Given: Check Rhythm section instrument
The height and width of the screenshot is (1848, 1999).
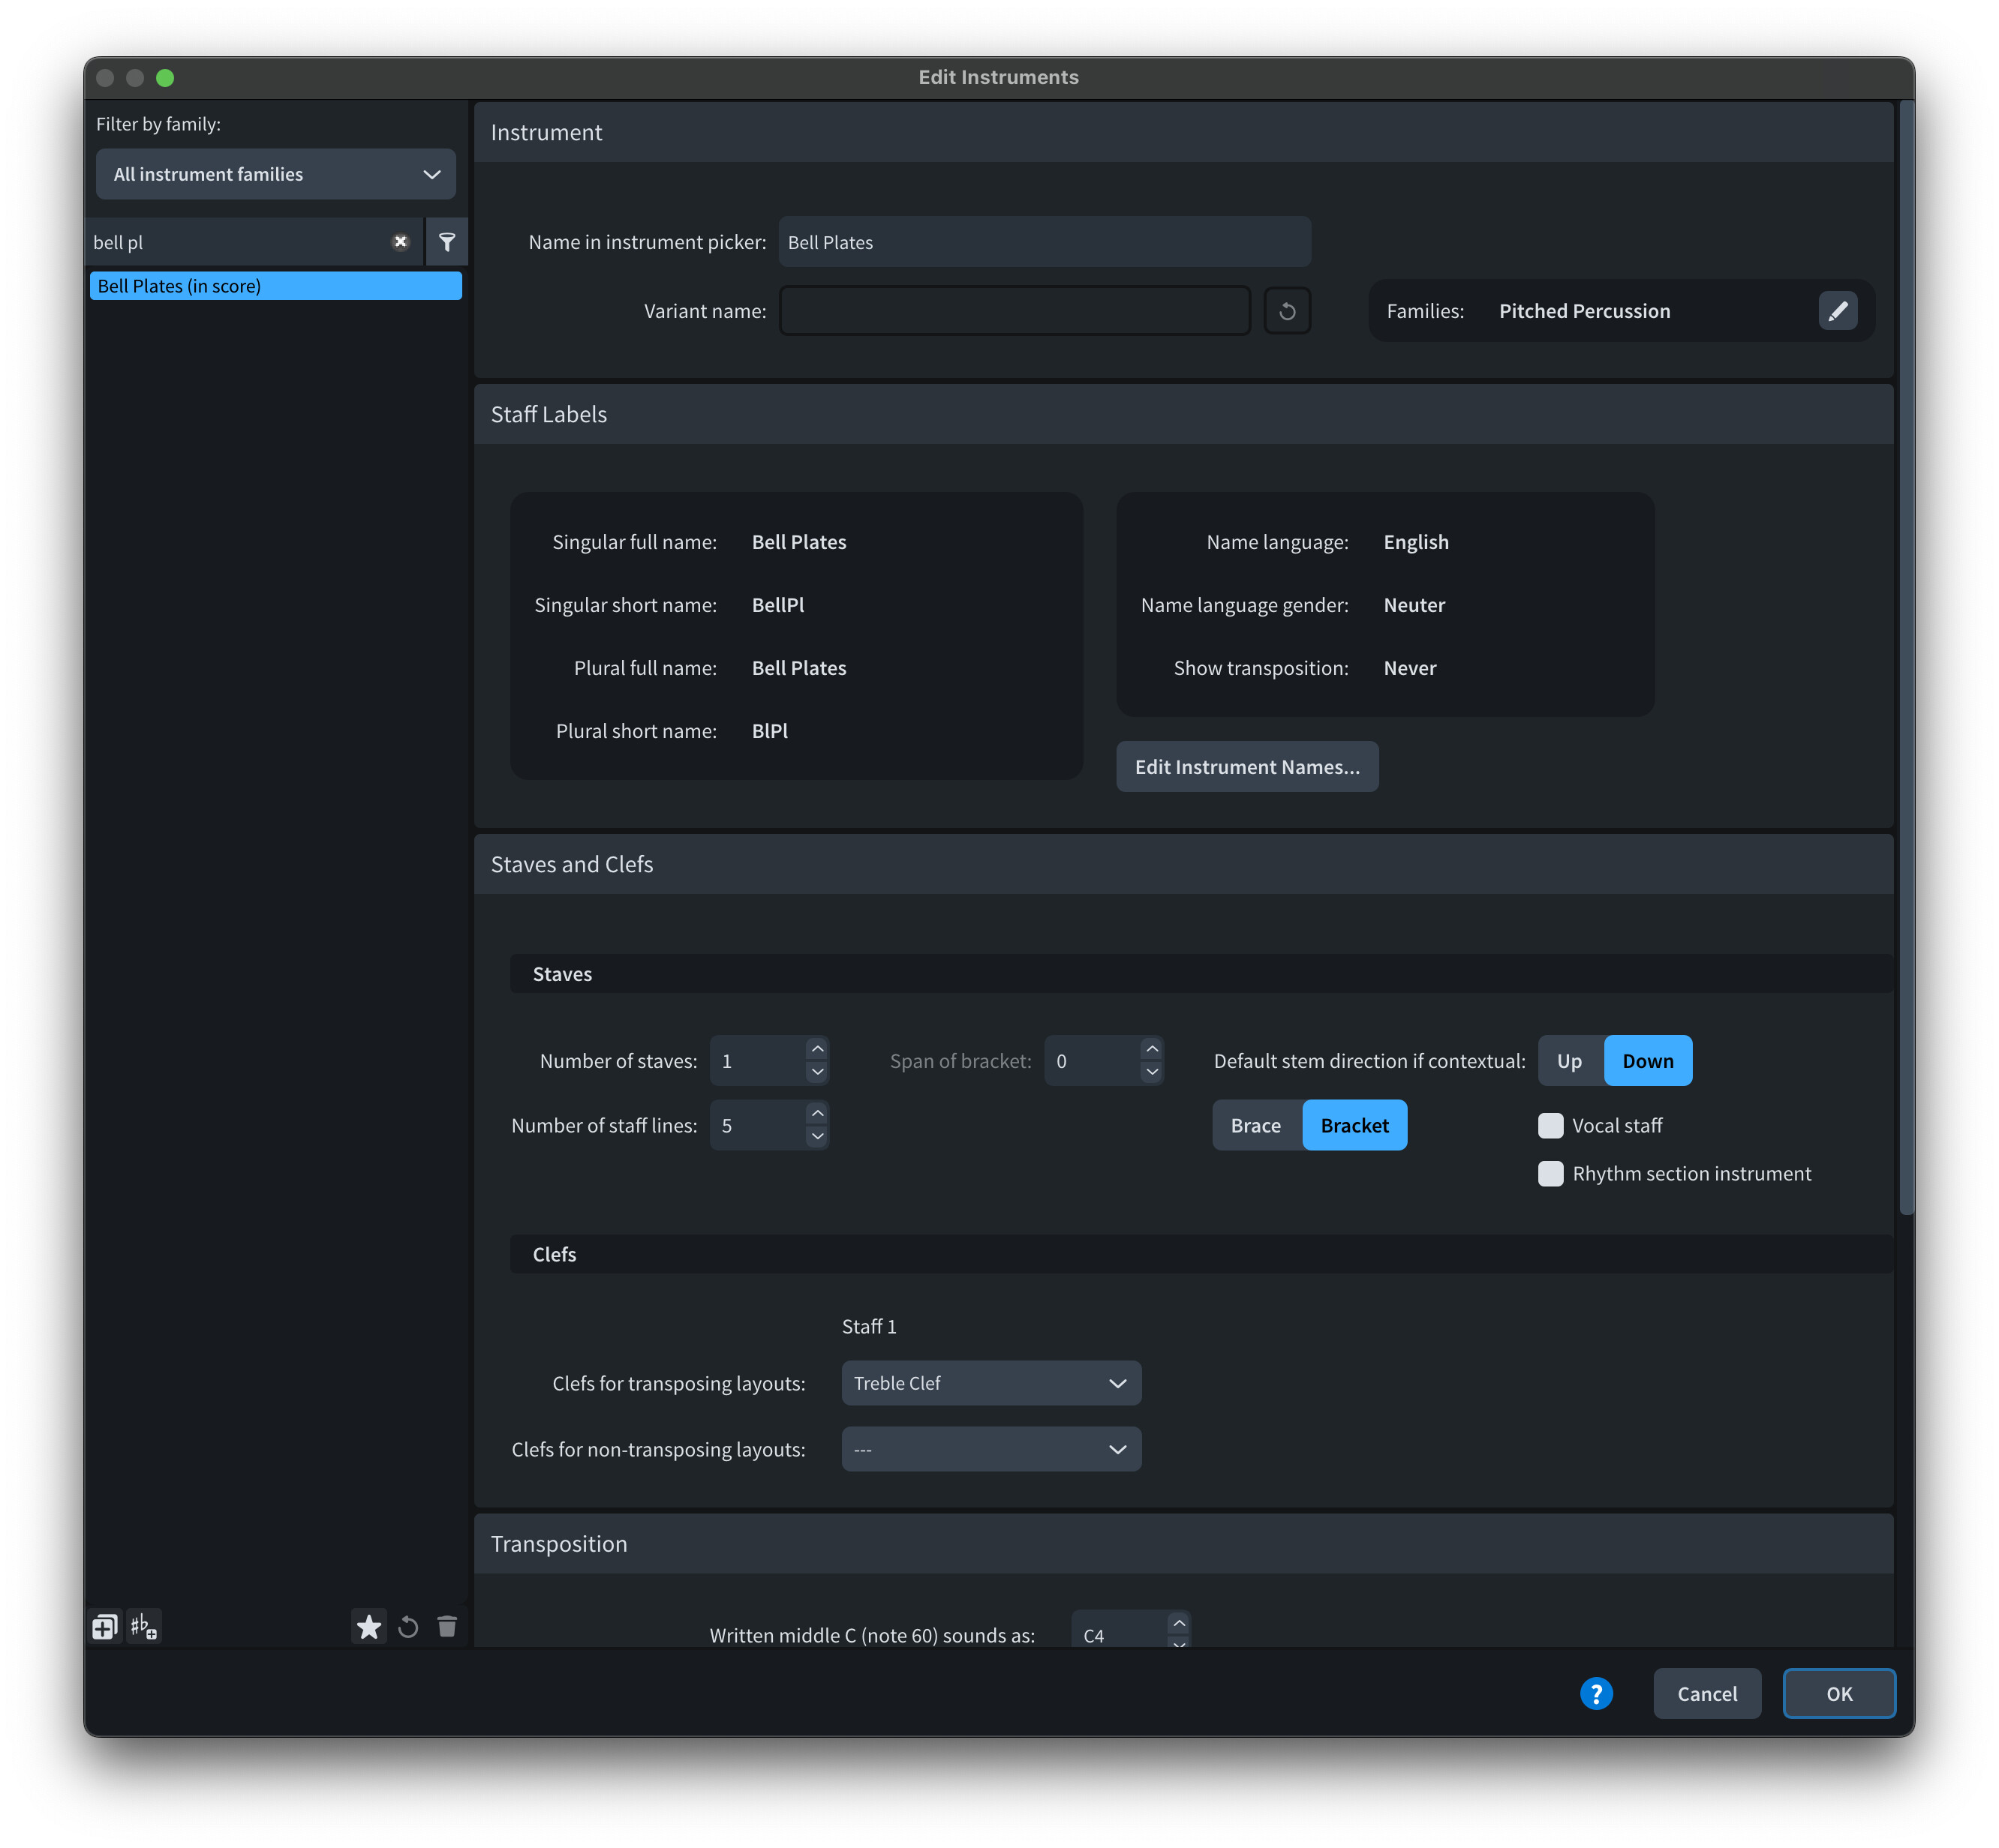Looking at the screenshot, I should pyautogui.click(x=1551, y=1174).
